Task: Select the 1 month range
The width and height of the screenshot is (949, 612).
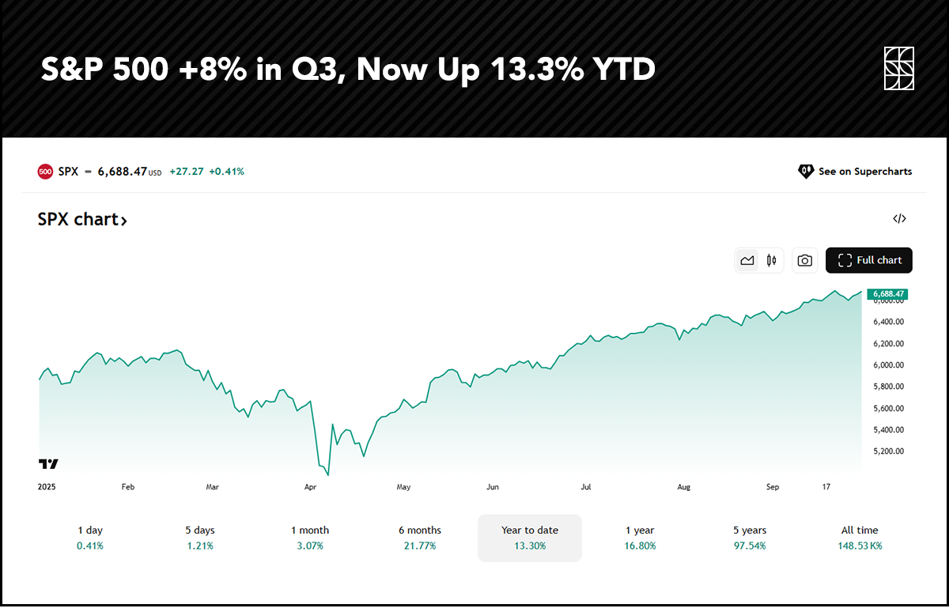Action: click(310, 538)
